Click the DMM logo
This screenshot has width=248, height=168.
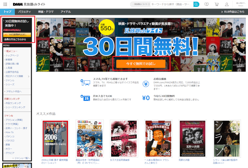click(18, 4)
